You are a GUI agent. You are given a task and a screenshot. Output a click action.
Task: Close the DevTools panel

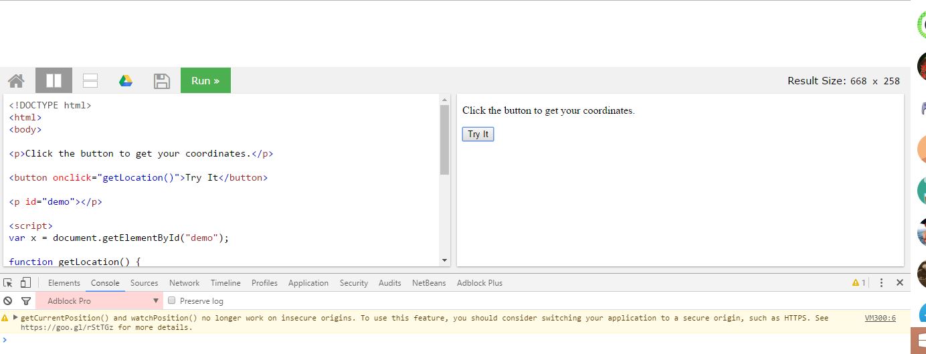click(x=900, y=283)
